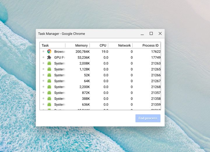Select the Browser task name

point(60,52)
